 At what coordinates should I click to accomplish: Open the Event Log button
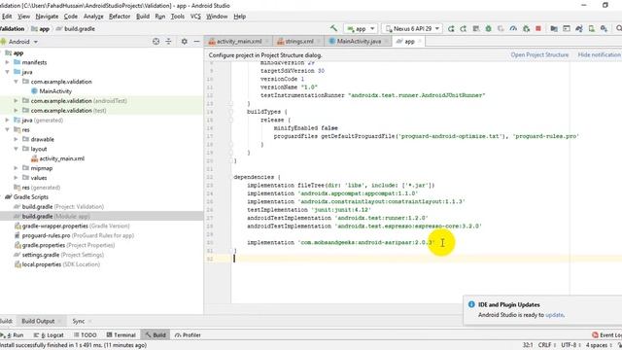(x=606, y=334)
